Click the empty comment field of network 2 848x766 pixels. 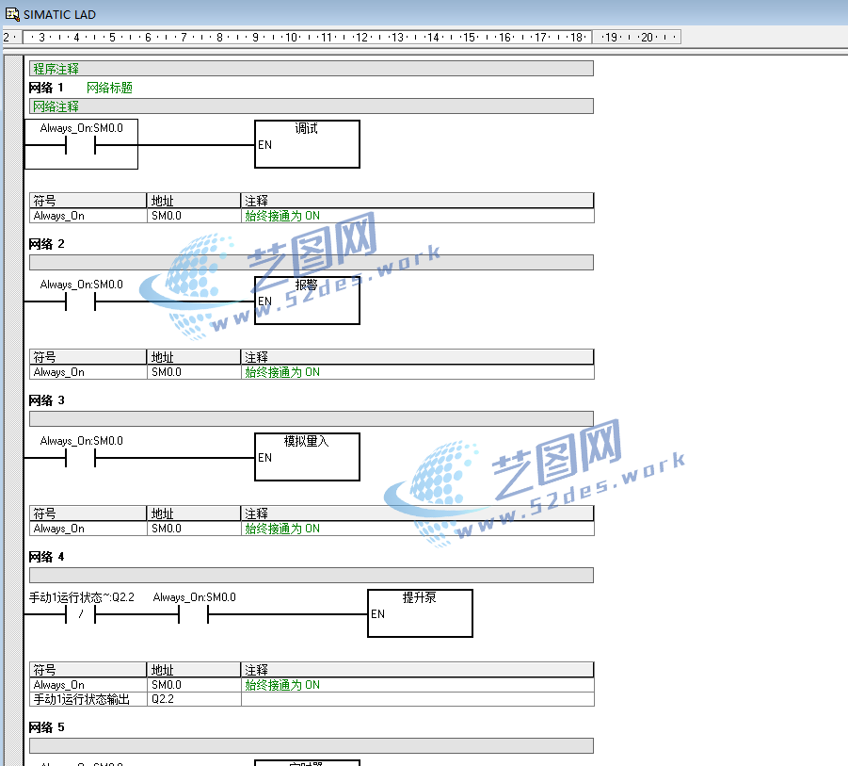point(311,263)
